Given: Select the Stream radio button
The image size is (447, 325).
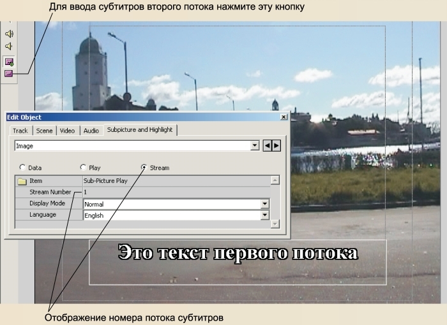Looking at the screenshot, I should click(x=144, y=168).
